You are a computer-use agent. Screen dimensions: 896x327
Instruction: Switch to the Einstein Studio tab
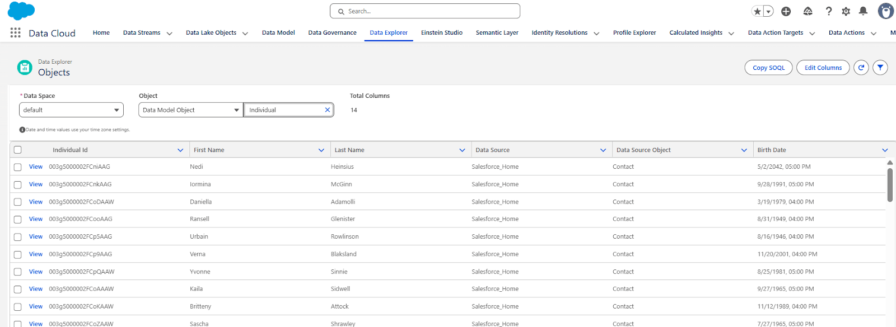(x=441, y=32)
